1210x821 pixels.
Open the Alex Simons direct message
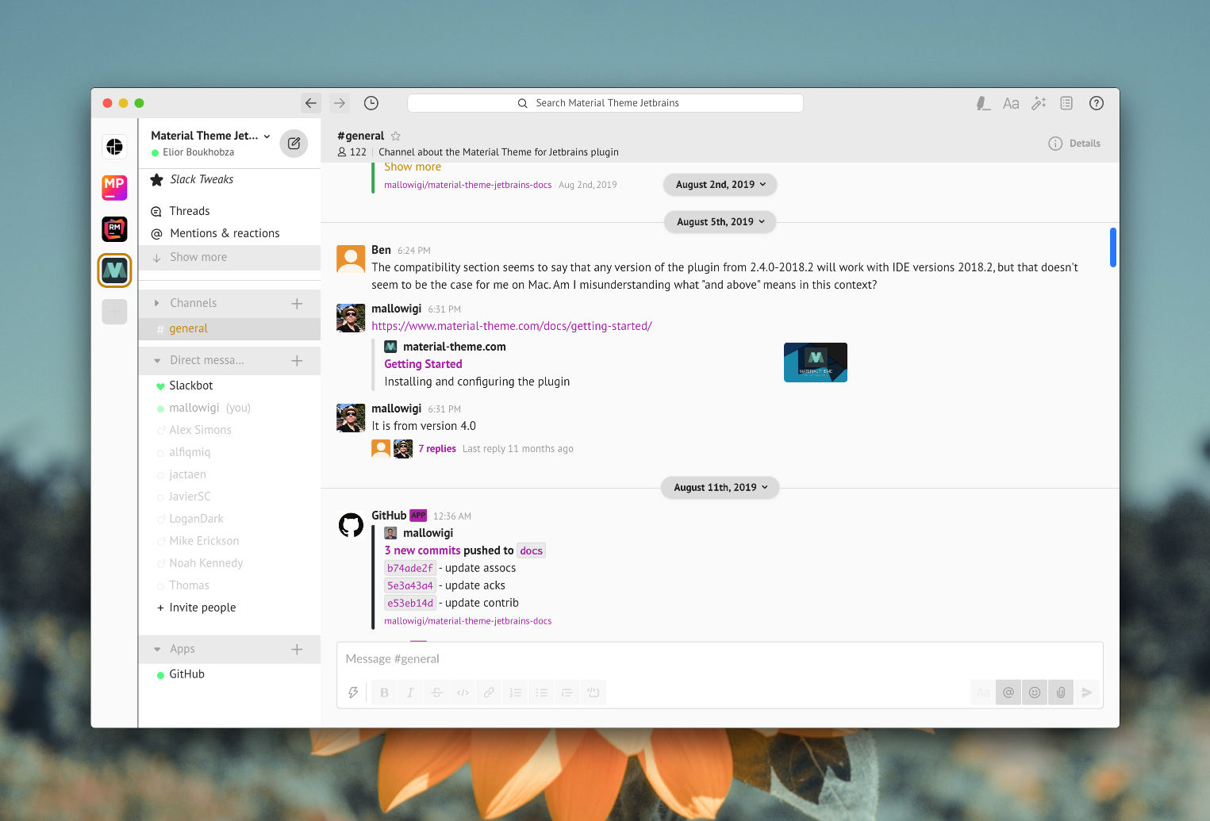tap(229, 430)
